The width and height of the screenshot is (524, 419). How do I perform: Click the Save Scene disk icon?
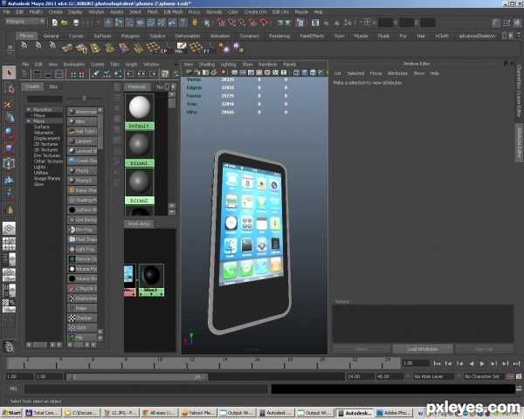click(76, 23)
